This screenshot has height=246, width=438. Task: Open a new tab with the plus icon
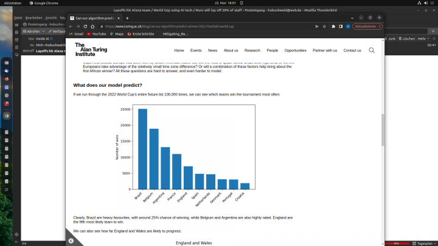(x=127, y=18)
